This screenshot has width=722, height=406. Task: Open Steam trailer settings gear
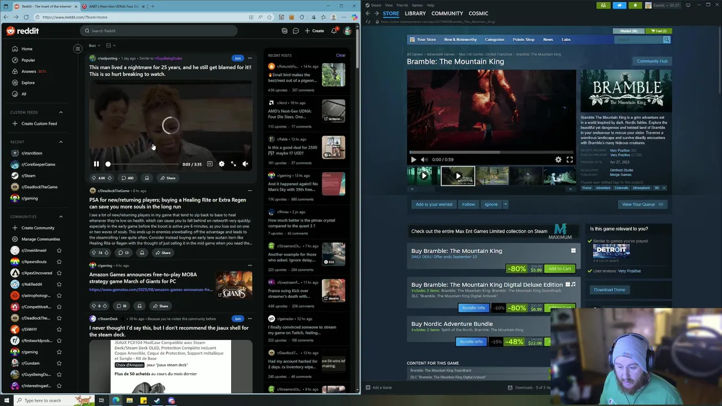[x=558, y=160]
